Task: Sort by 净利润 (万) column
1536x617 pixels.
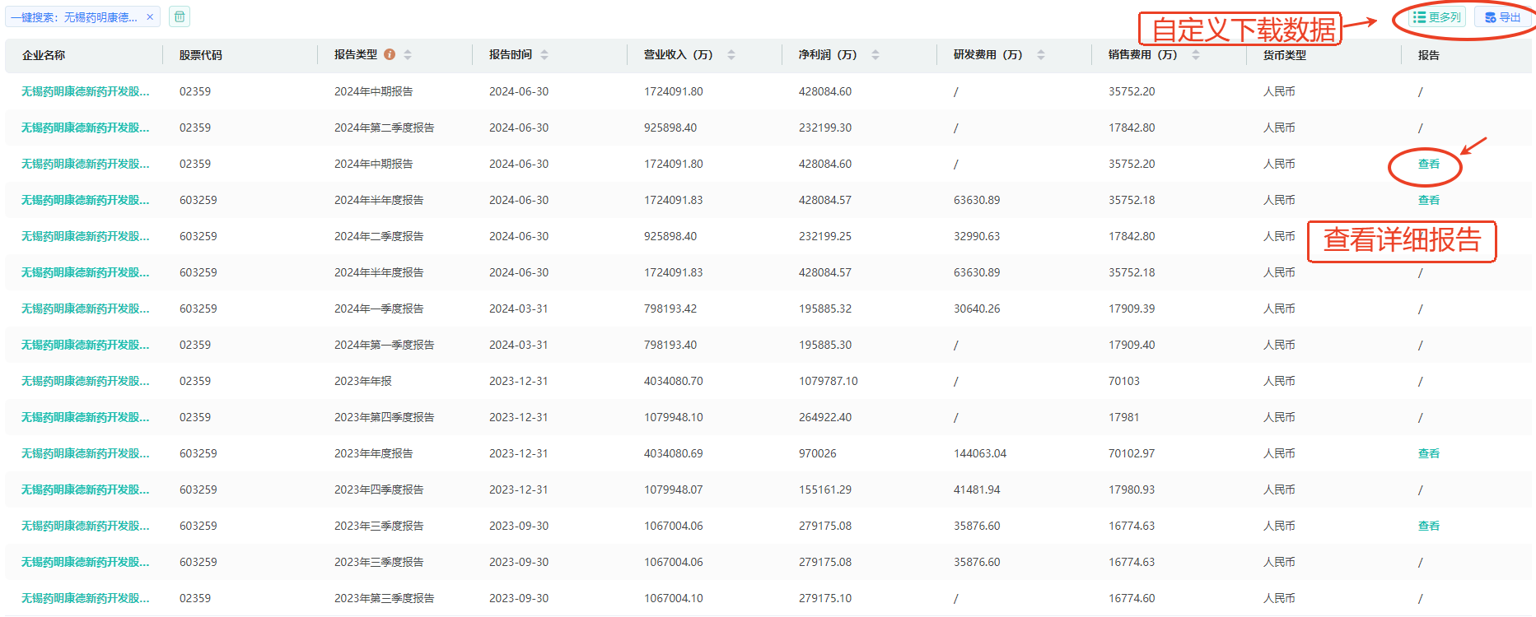Action: point(875,55)
